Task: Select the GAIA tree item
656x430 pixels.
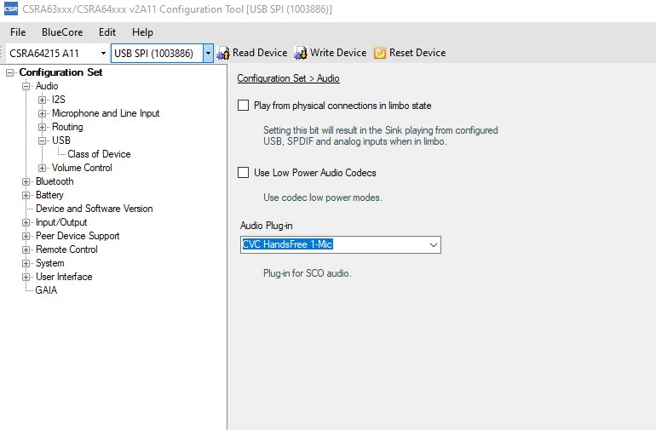Action: pos(46,290)
